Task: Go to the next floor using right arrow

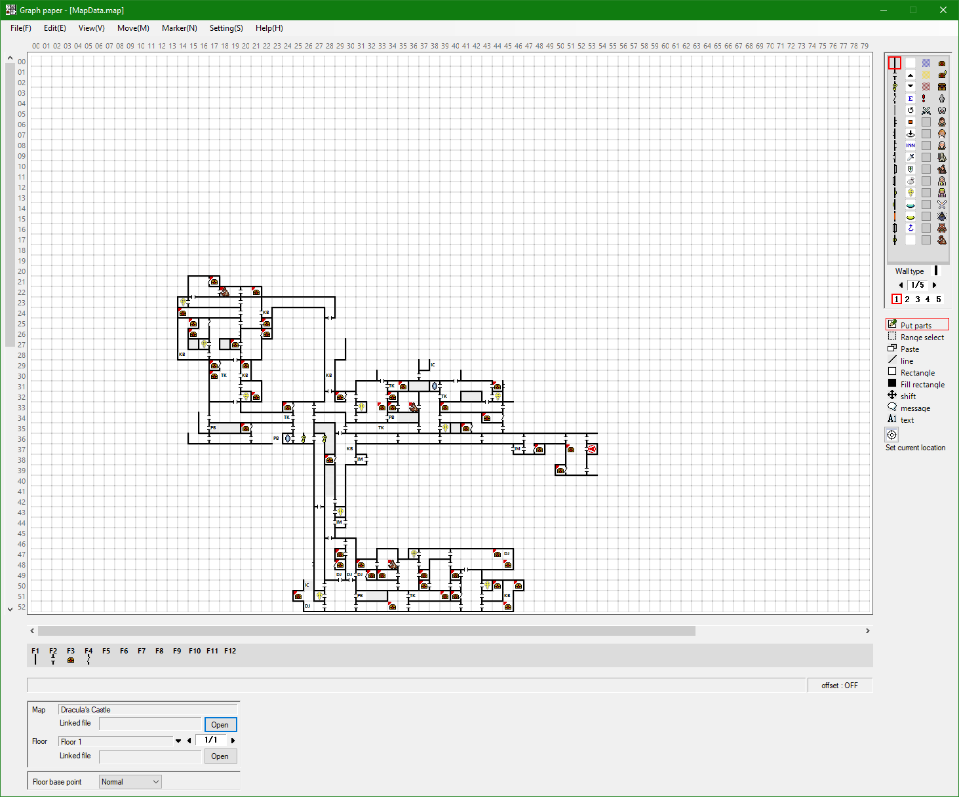Action: [x=233, y=741]
